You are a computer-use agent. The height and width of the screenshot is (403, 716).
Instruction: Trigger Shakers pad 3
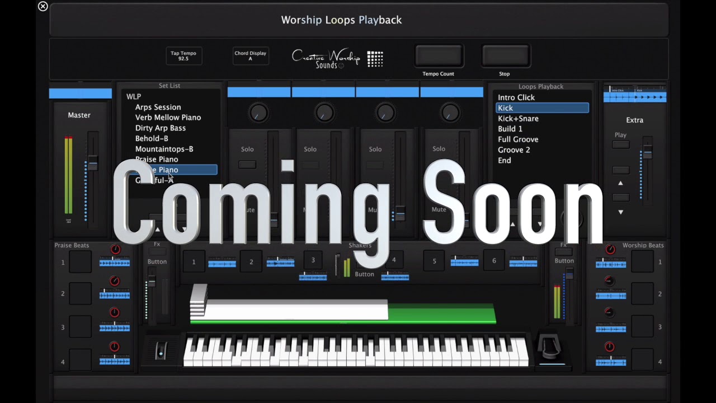(x=313, y=260)
